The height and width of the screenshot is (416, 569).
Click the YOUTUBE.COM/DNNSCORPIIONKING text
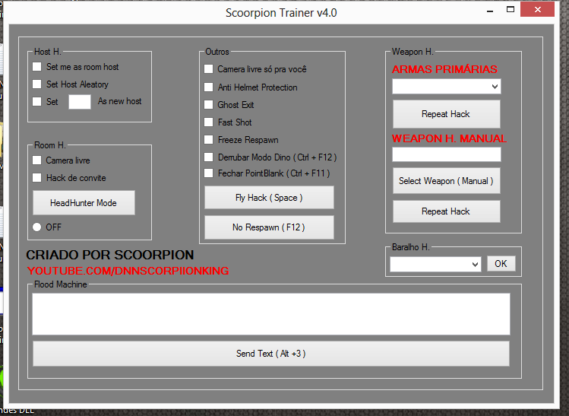128,271
